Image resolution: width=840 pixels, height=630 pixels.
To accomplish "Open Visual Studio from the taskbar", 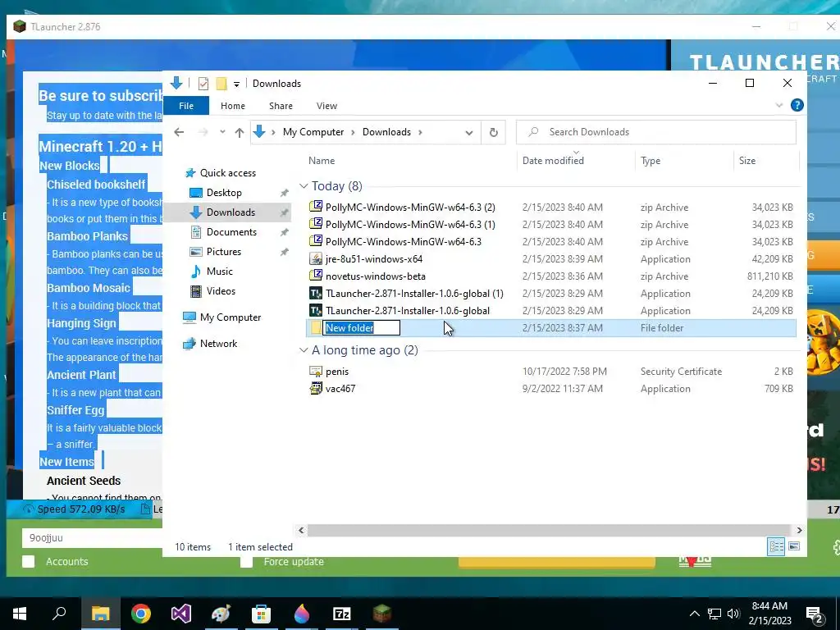I will 181,614.
